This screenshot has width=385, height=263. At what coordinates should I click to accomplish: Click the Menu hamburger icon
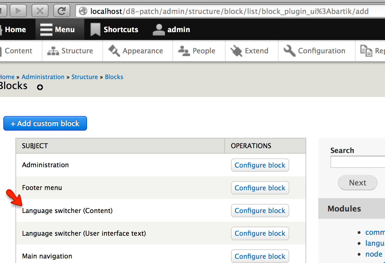pos(46,29)
